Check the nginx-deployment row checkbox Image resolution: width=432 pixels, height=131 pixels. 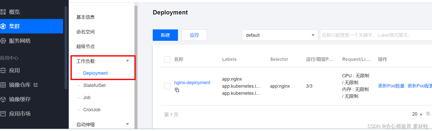click(167, 86)
